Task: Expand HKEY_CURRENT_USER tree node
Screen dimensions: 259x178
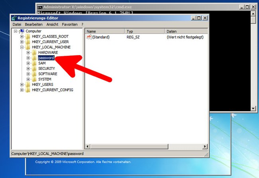Action: [22, 42]
